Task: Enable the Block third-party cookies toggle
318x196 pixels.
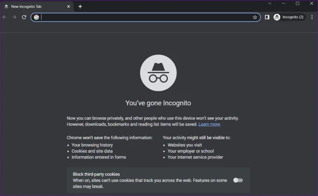Action: click(238, 180)
